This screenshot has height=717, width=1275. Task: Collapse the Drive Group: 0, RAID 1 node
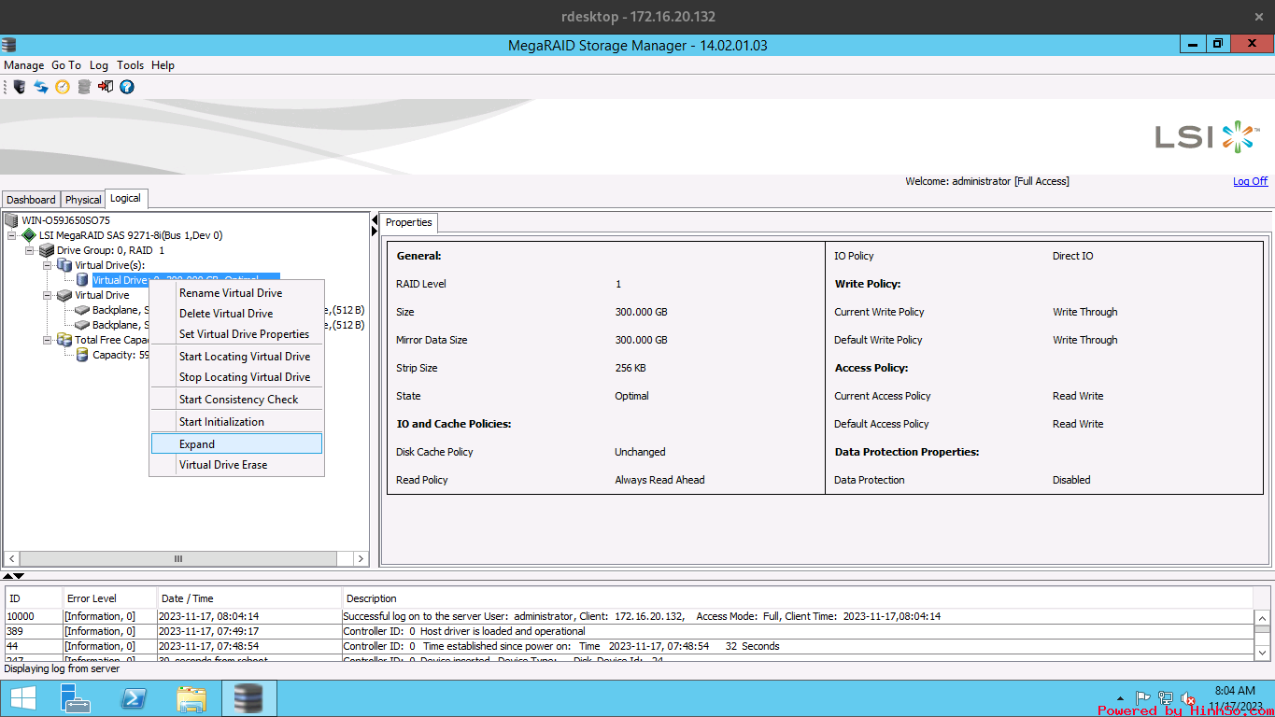tap(30, 250)
